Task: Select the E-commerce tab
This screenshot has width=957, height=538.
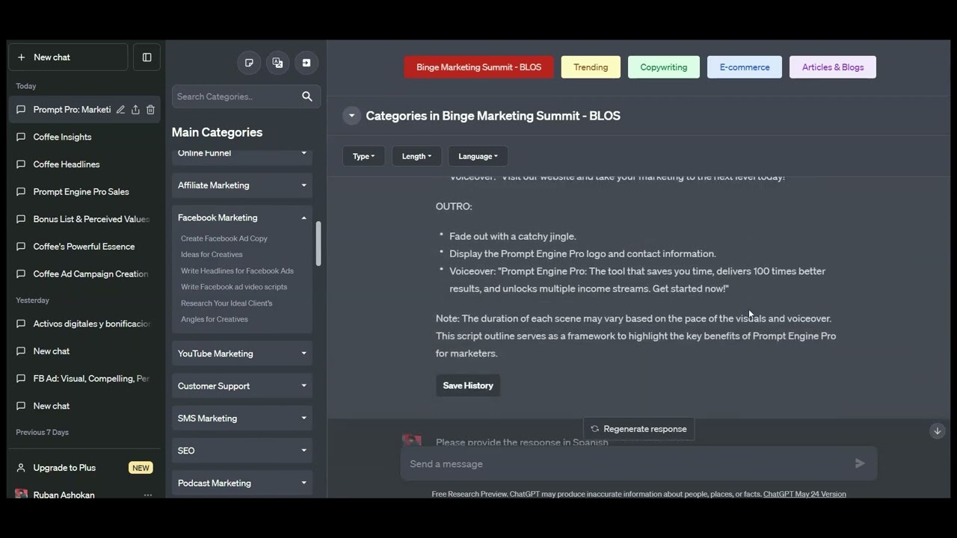Action: 745,67
